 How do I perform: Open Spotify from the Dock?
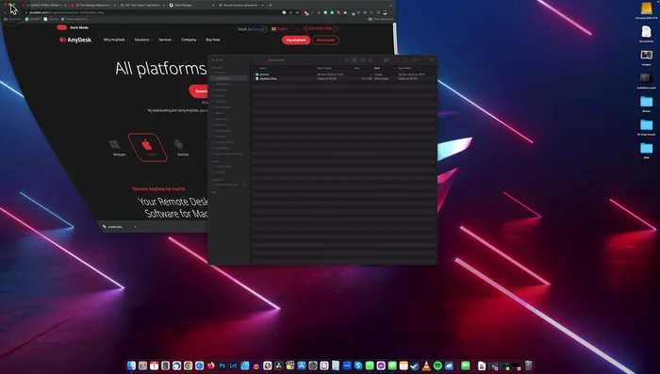pyautogui.click(x=437, y=366)
